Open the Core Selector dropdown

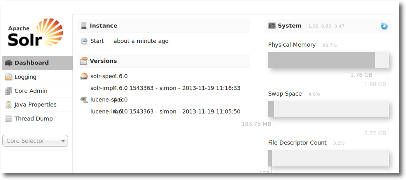point(35,141)
